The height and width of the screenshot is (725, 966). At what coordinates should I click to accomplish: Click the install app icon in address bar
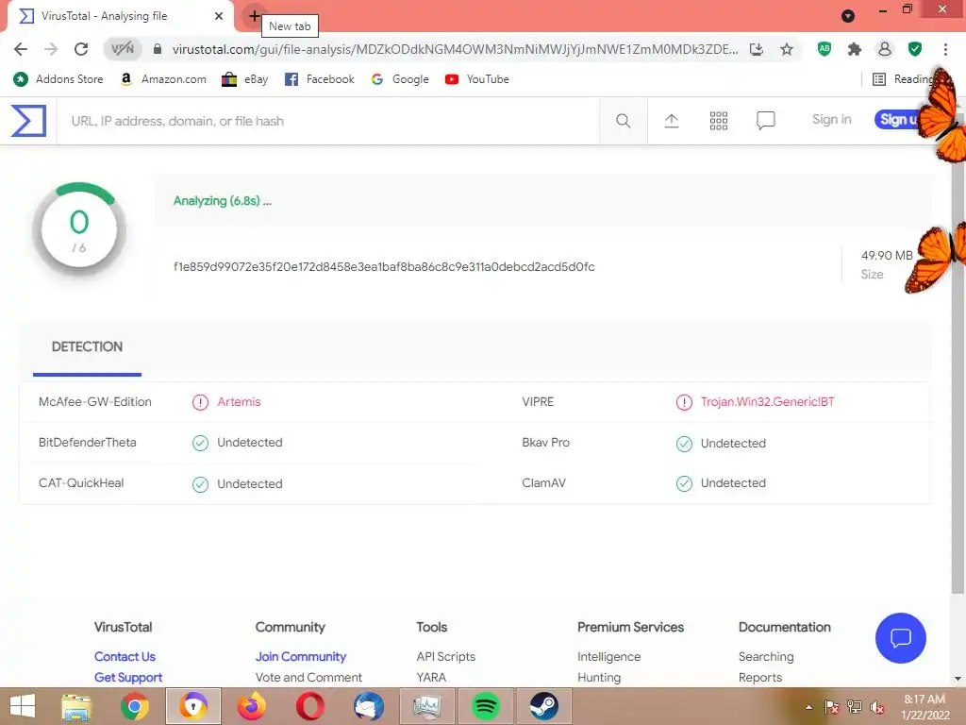pyautogui.click(x=757, y=49)
